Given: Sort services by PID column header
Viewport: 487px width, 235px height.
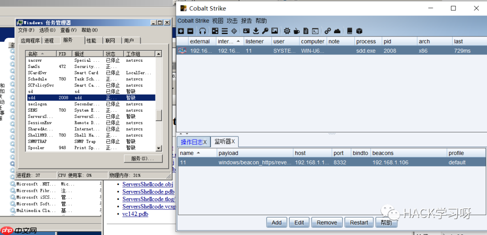Looking at the screenshot, I should click(x=64, y=54).
